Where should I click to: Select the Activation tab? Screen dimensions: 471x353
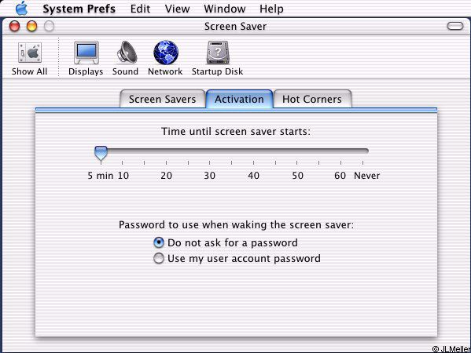pos(239,99)
